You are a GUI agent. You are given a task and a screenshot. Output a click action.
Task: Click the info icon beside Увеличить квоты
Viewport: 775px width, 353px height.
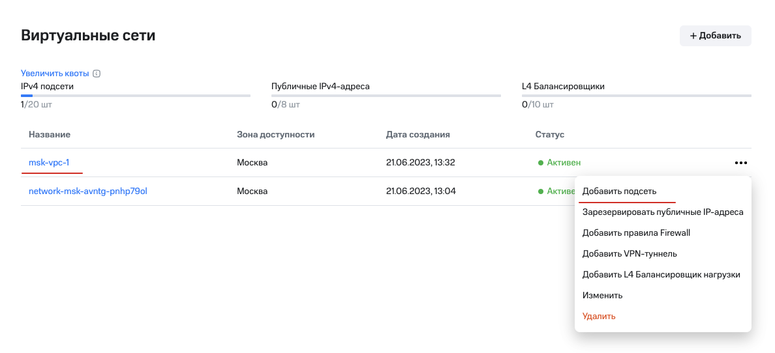point(97,74)
